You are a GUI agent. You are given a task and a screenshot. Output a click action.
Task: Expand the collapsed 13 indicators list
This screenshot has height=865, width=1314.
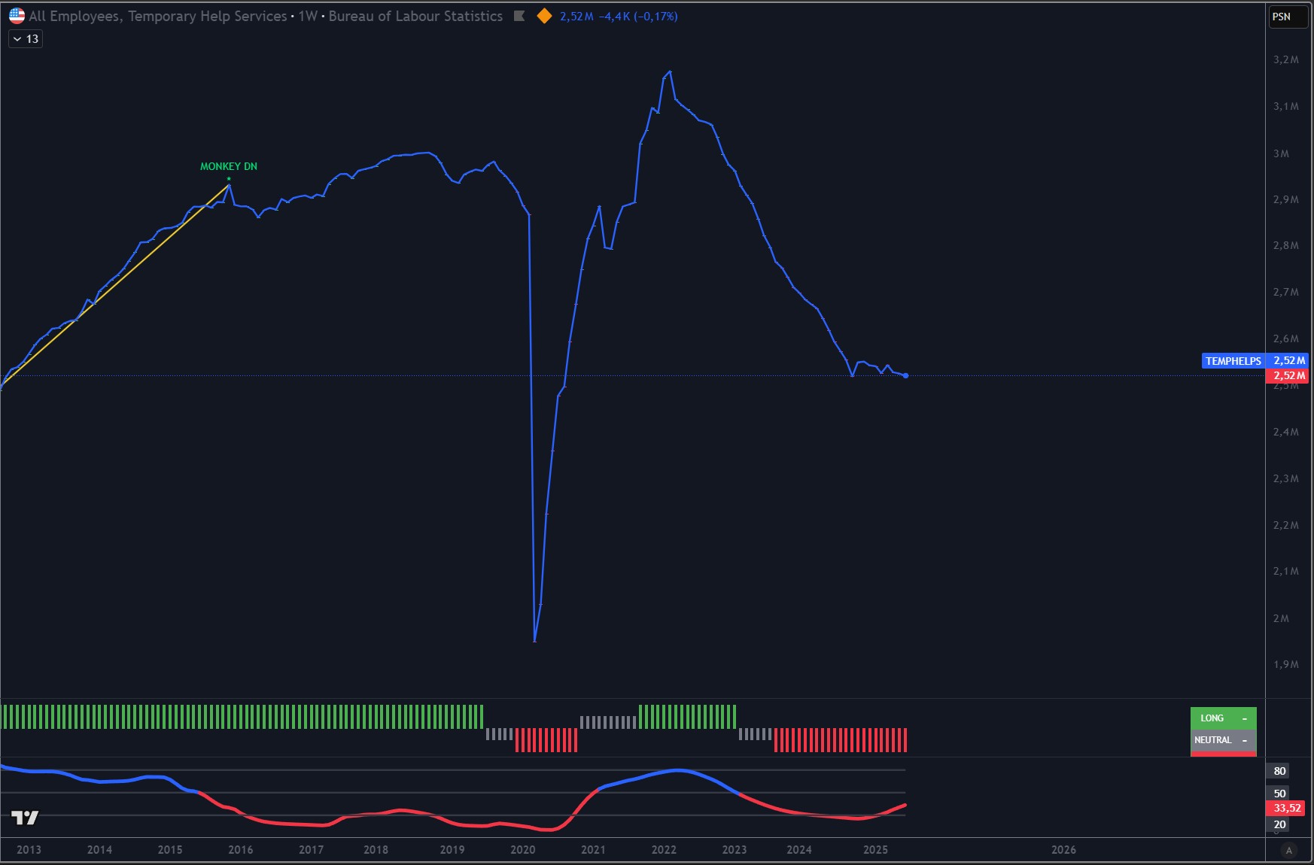click(26, 39)
